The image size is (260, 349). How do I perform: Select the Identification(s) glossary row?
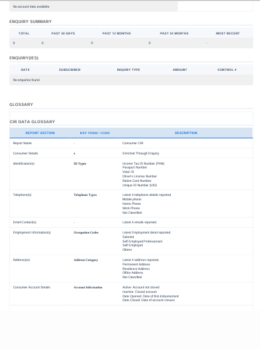pos(131,174)
